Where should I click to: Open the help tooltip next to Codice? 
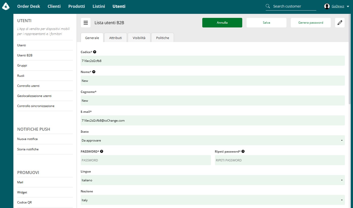(95, 52)
